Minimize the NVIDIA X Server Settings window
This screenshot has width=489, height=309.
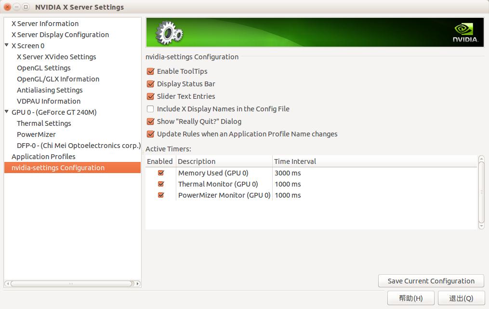click(x=16, y=7)
